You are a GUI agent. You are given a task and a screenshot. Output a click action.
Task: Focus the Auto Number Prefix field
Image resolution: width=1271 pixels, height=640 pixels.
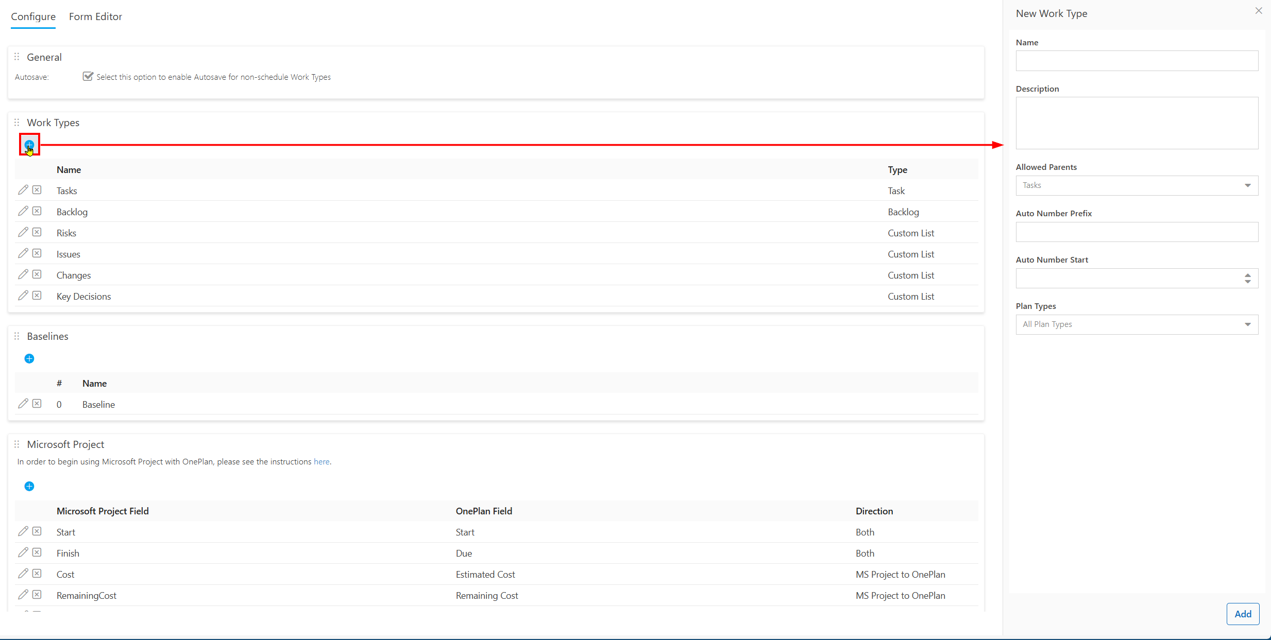click(x=1137, y=232)
